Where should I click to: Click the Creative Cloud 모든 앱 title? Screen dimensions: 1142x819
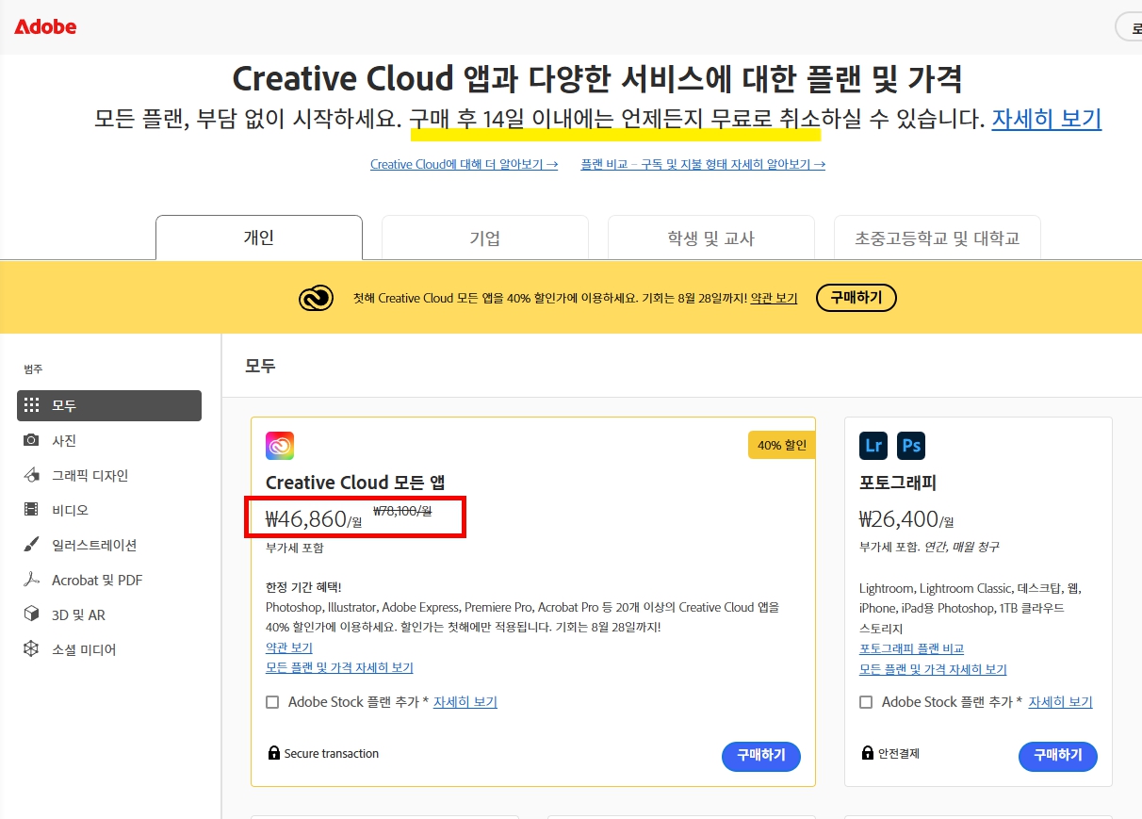(355, 483)
